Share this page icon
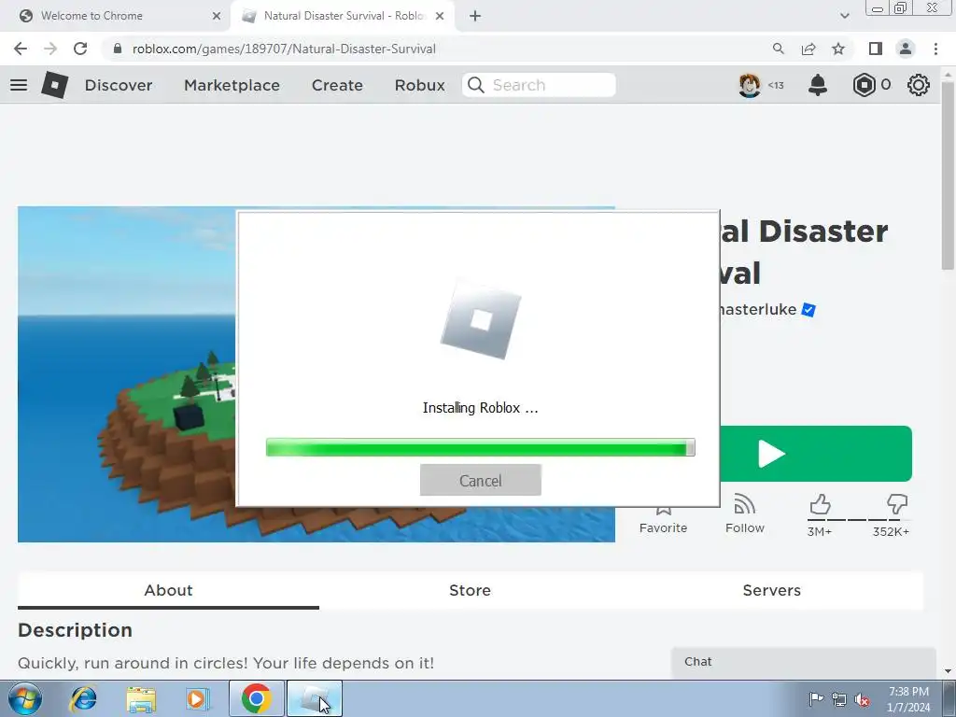This screenshot has width=956, height=717. coord(808,49)
